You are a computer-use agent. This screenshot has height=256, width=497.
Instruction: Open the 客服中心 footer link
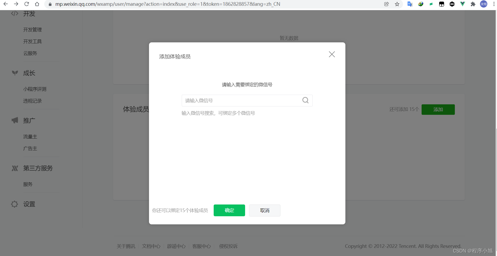201,246
